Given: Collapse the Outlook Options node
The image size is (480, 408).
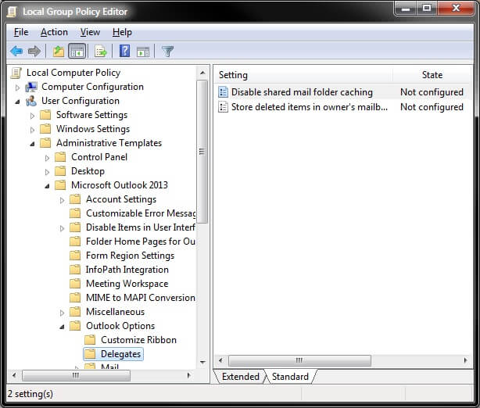Looking at the screenshot, I should (x=62, y=327).
